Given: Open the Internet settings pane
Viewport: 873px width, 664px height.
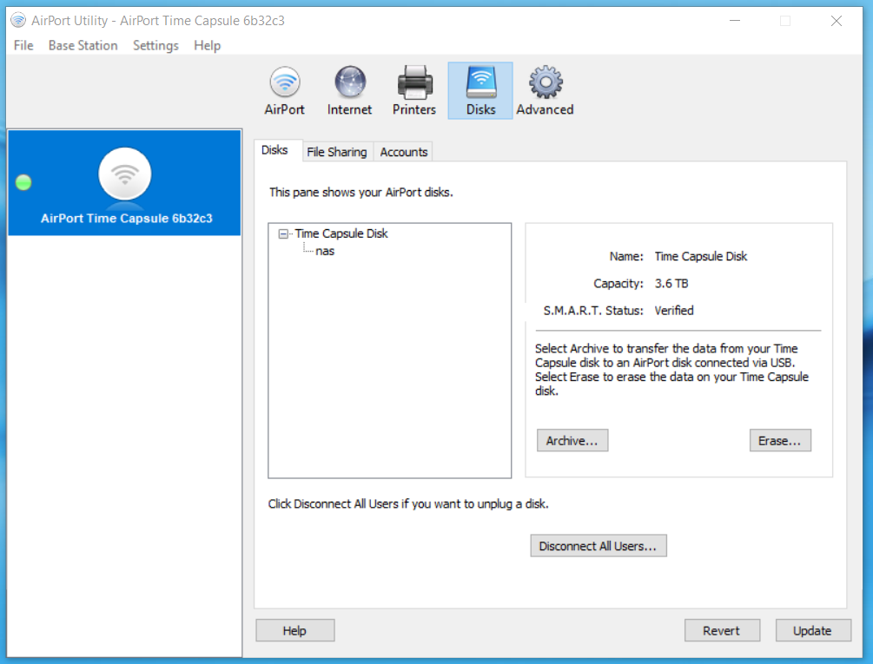Looking at the screenshot, I should 350,90.
